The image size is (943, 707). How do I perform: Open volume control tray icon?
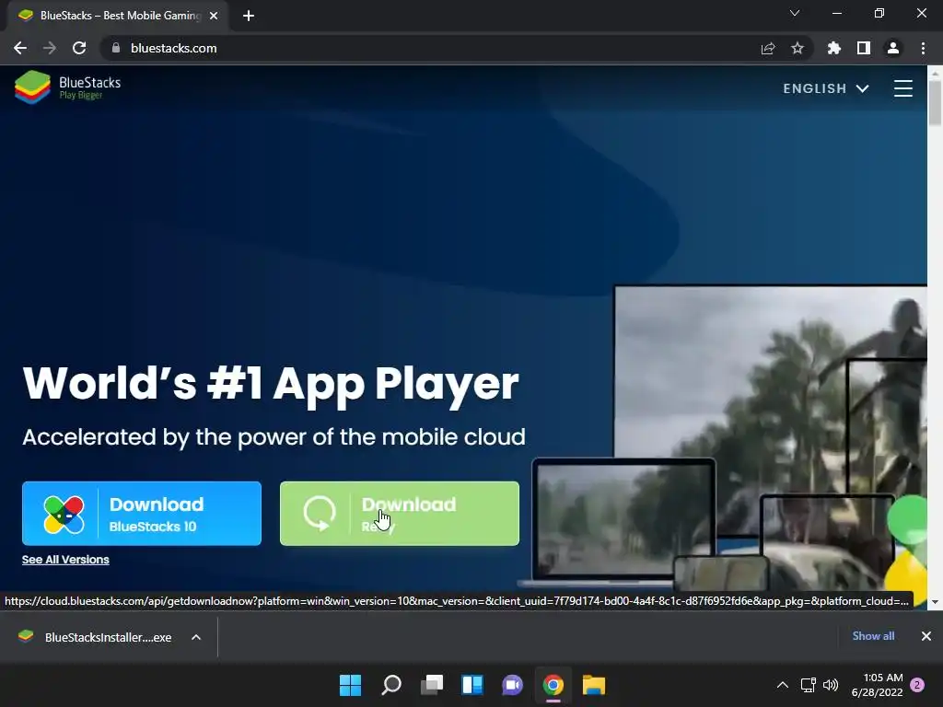pyautogui.click(x=831, y=685)
